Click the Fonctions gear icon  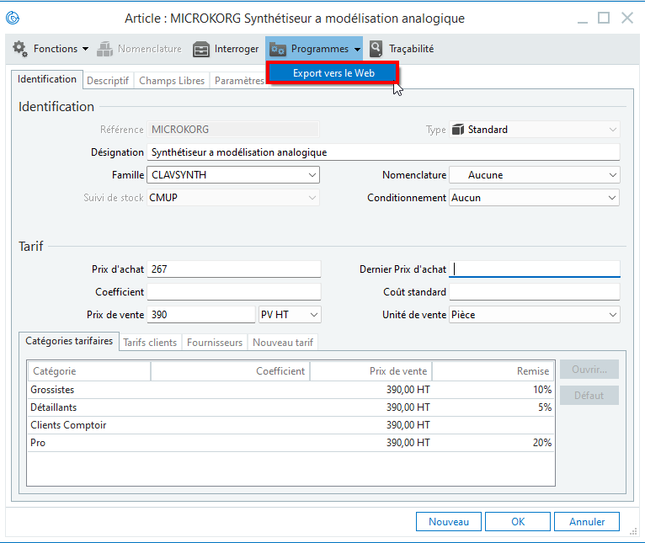click(20, 49)
